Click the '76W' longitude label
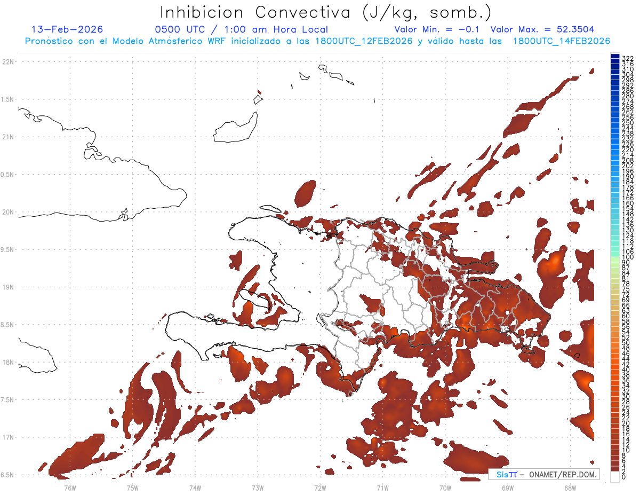 pyautogui.click(x=70, y=488)
